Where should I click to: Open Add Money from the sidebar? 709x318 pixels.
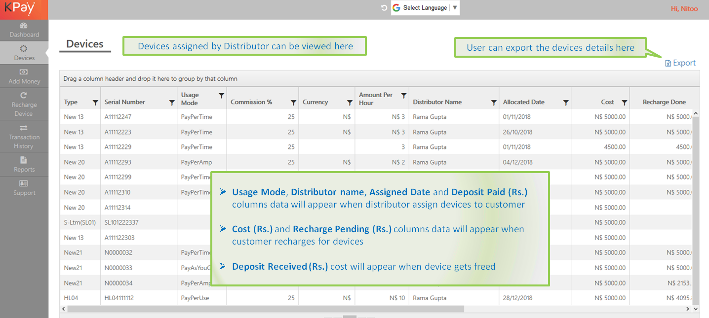(24, 76)
